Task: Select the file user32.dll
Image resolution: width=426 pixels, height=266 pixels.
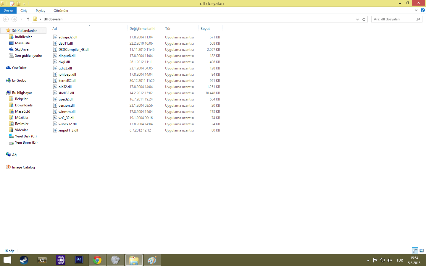Action: (66, 99)
